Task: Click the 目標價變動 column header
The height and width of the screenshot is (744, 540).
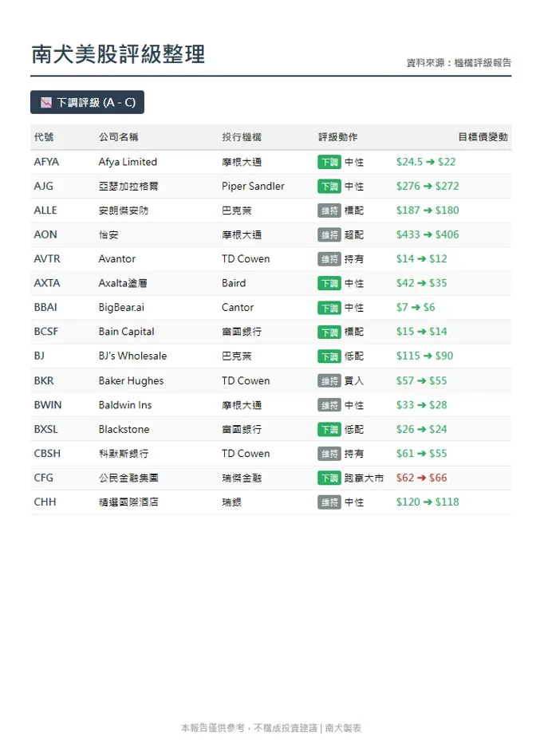Action: (483, 137)
